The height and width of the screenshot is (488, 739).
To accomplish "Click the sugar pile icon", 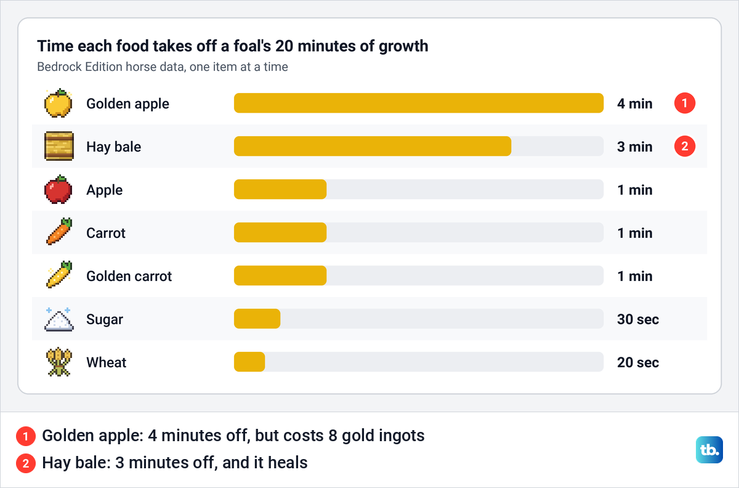I will [x=59, y=319].
